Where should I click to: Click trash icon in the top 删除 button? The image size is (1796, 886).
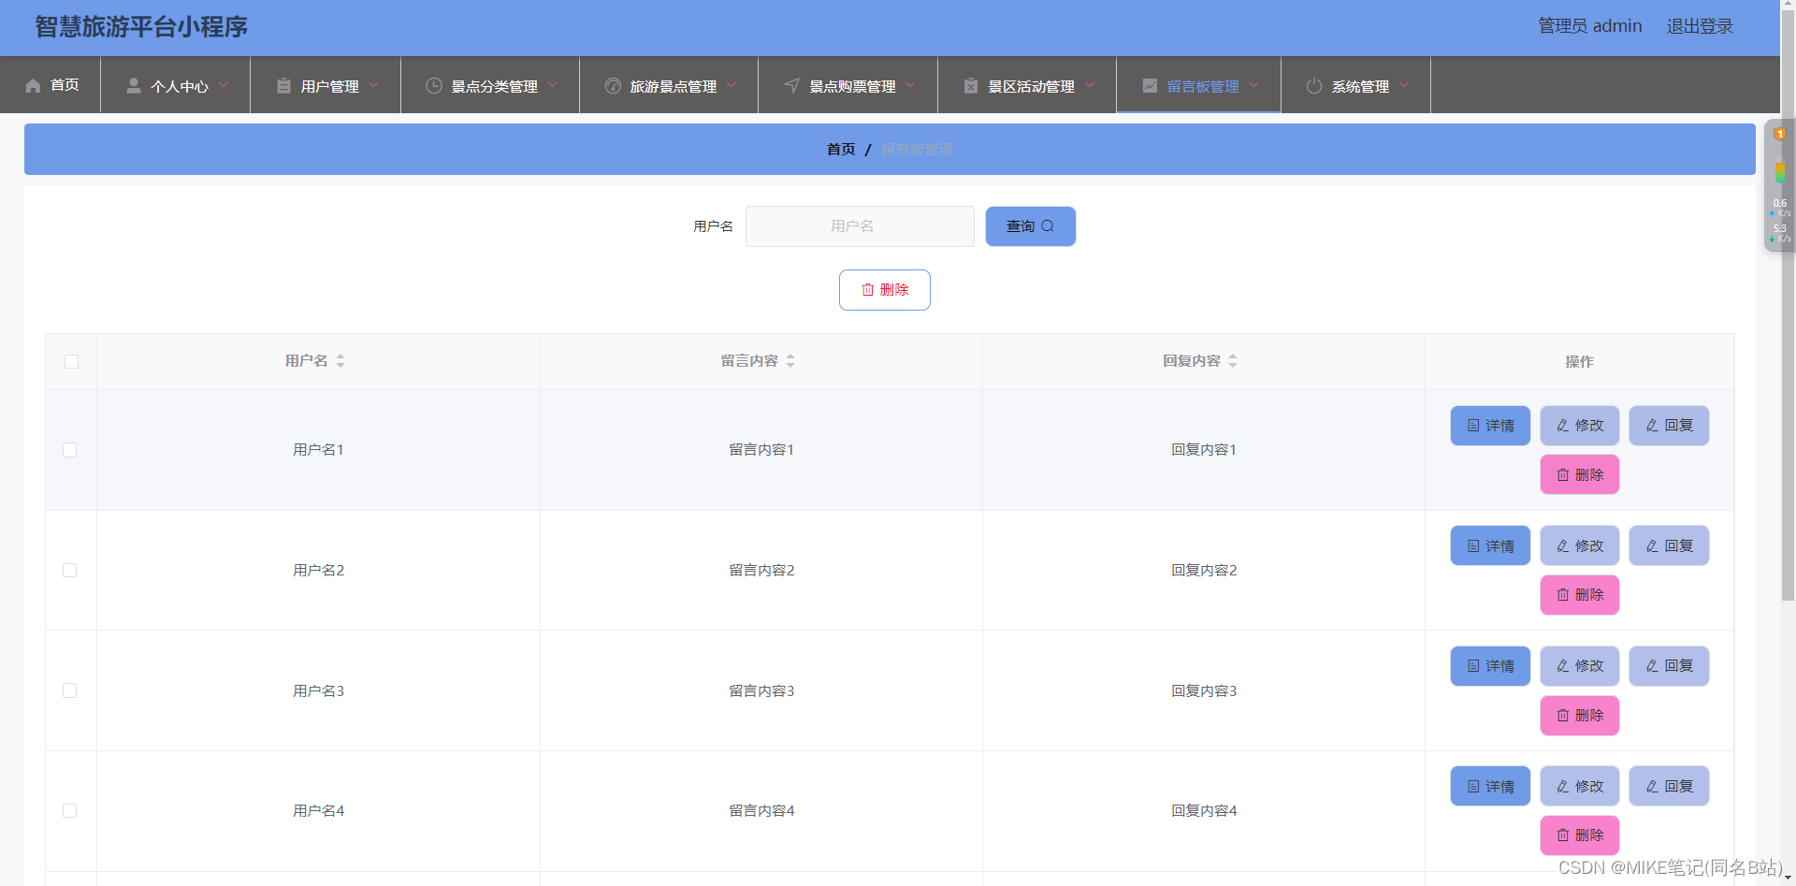(x=867, y=290)
